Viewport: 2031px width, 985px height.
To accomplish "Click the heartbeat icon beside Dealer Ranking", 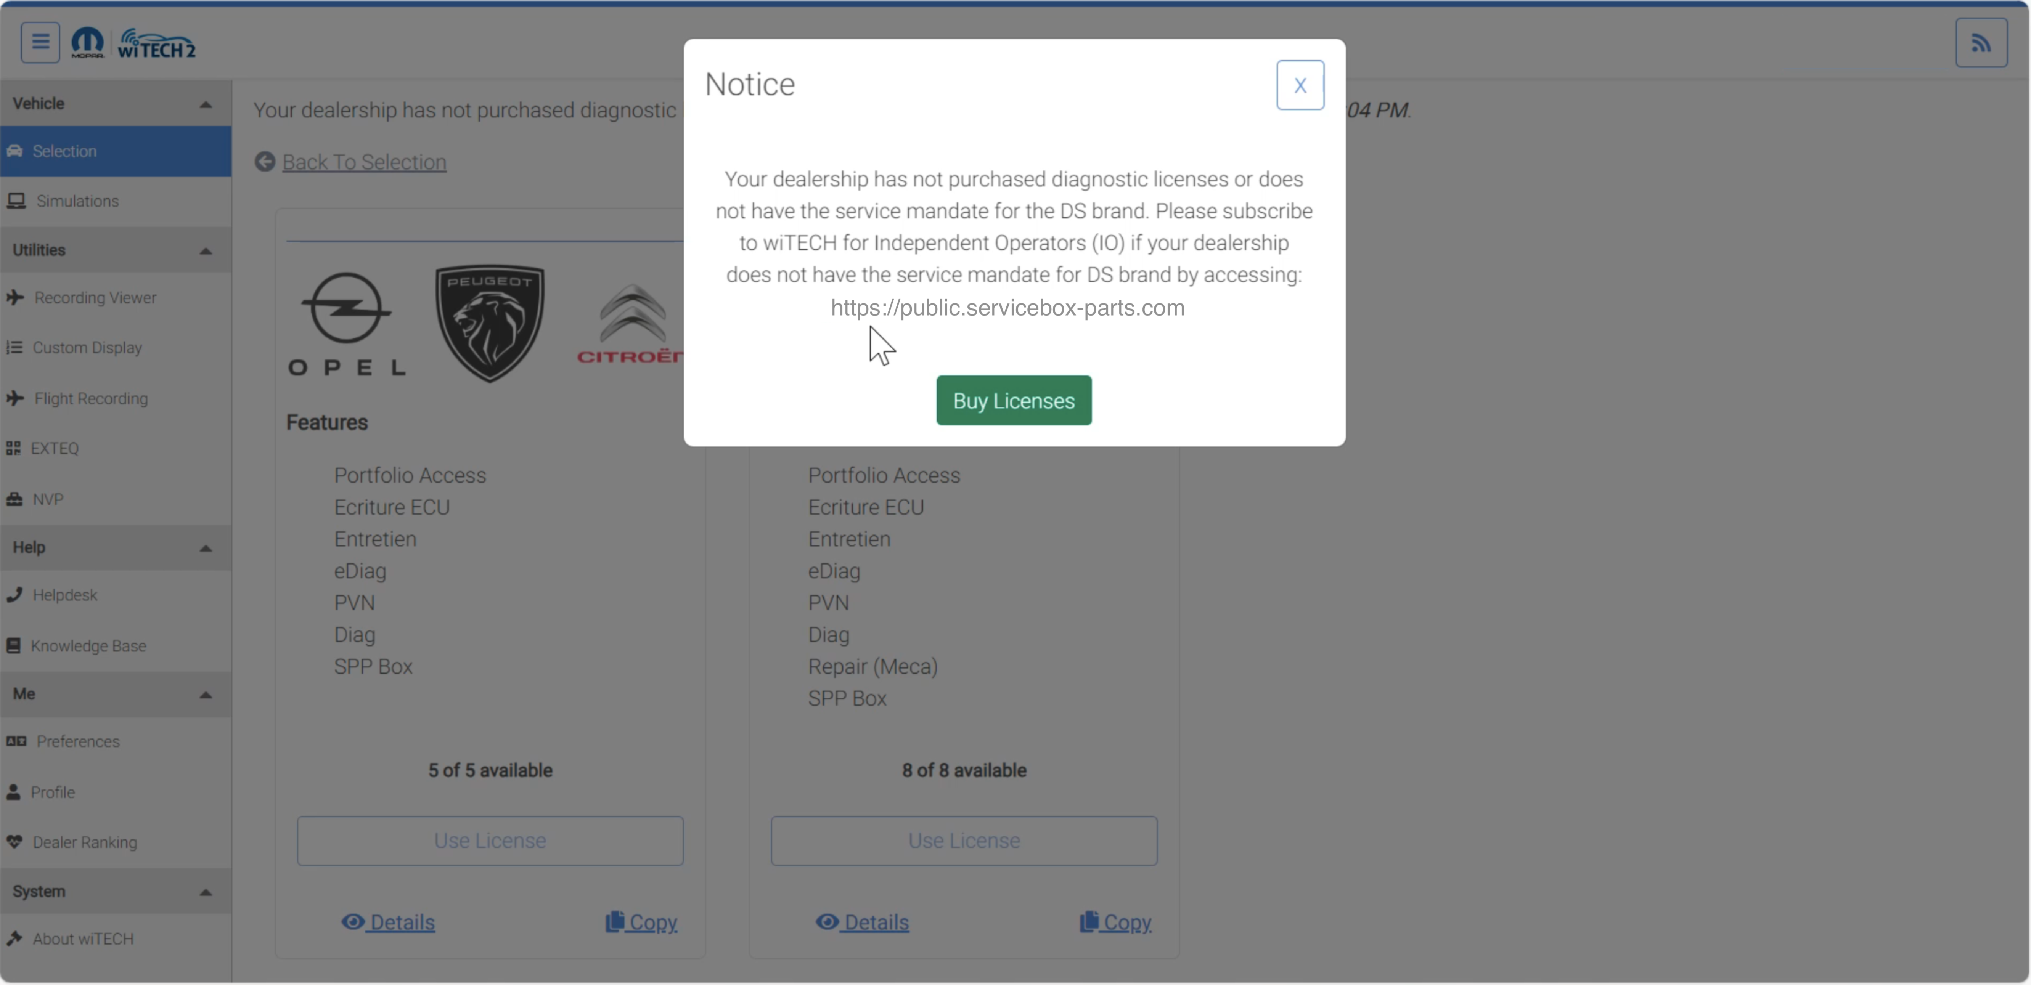I will 14,842.
